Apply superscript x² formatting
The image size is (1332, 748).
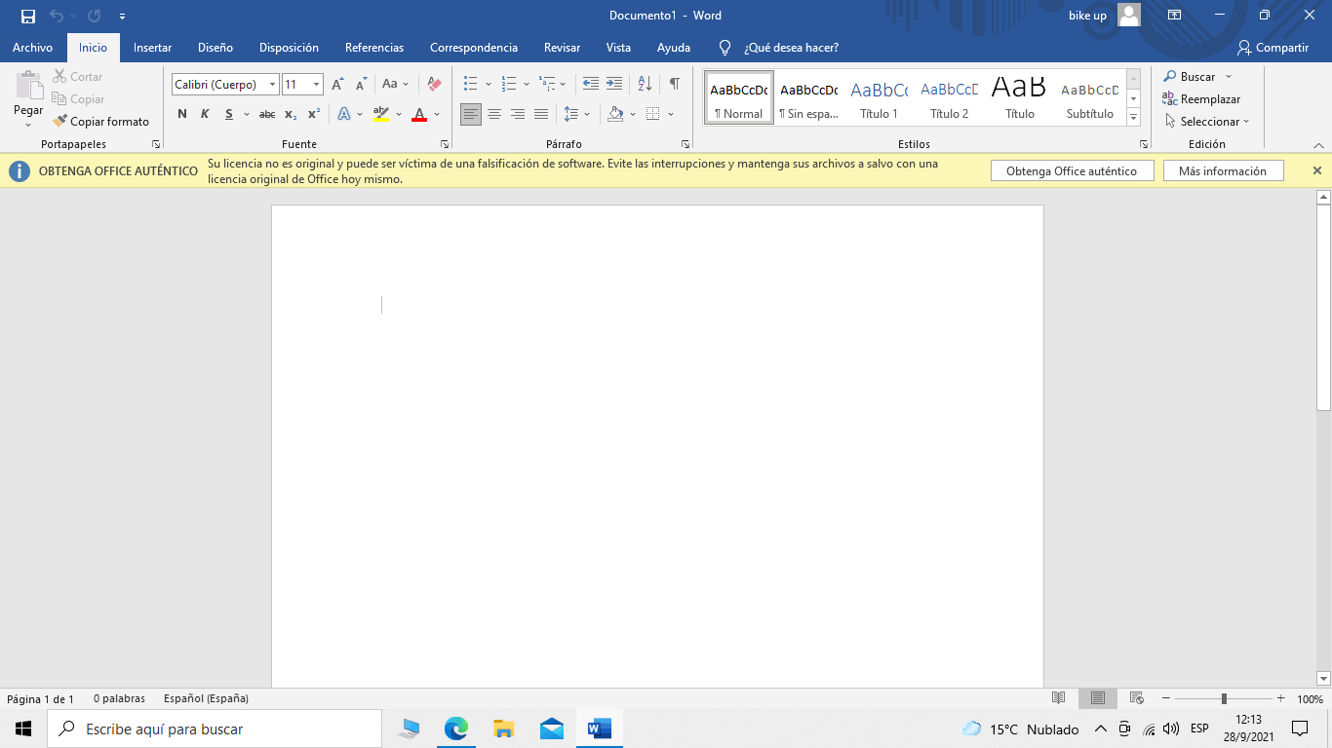pyautogui.click(x=314, y=114)
